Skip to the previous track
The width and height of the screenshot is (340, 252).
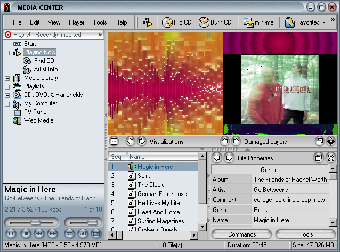[39, 233]
